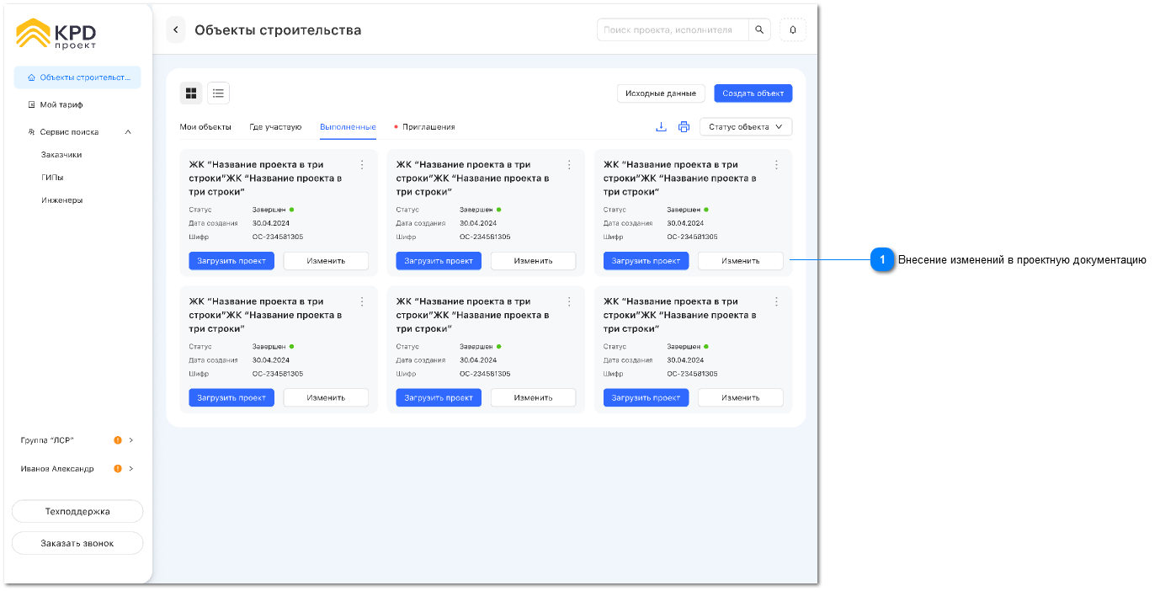The image size is (1160, 591).
Task: Click Загрузить проект on right top-row card
Action: 646,261
